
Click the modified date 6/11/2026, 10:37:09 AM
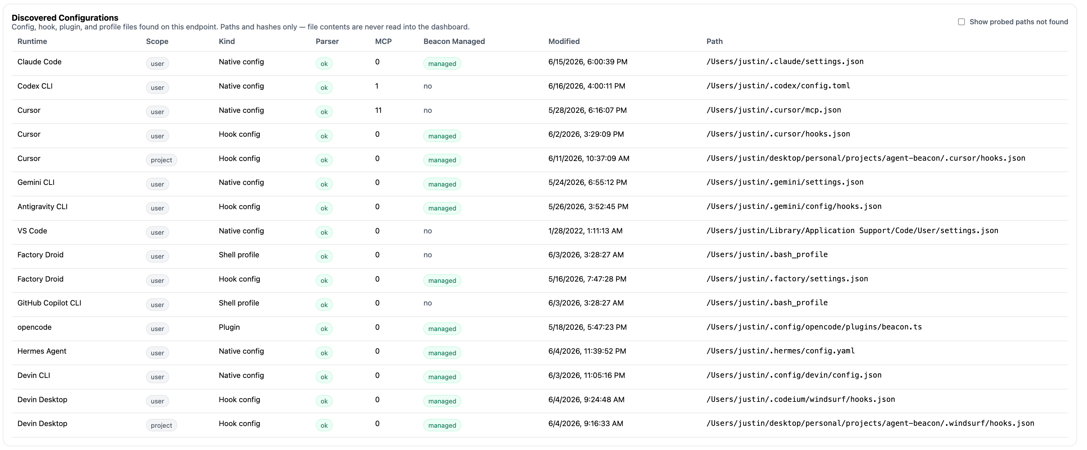589,158
